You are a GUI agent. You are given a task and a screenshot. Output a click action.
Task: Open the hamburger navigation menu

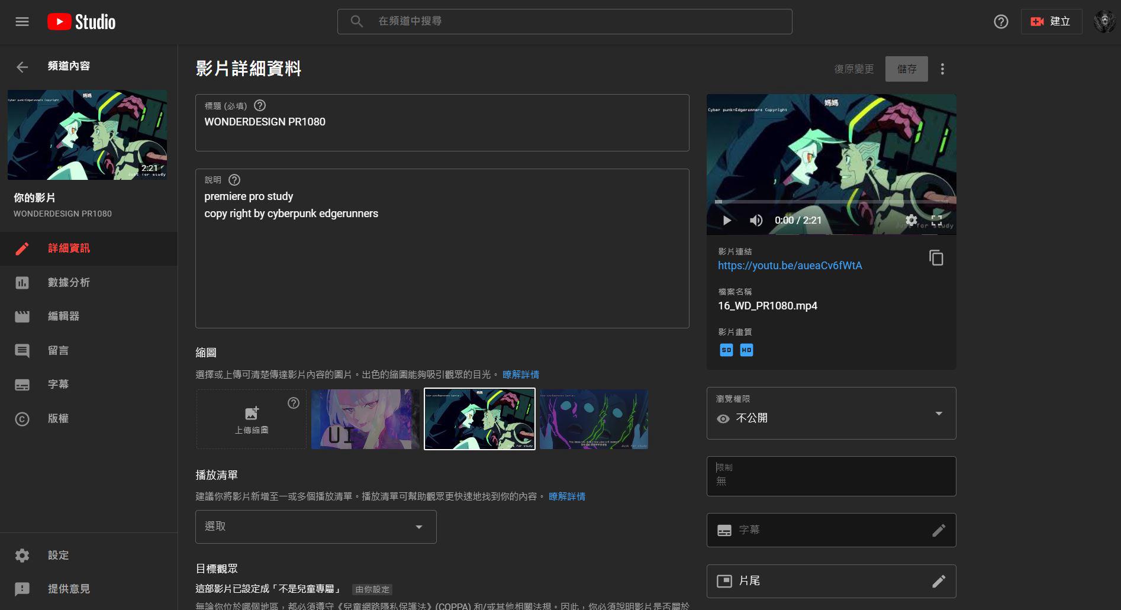(x=22, y=22)
